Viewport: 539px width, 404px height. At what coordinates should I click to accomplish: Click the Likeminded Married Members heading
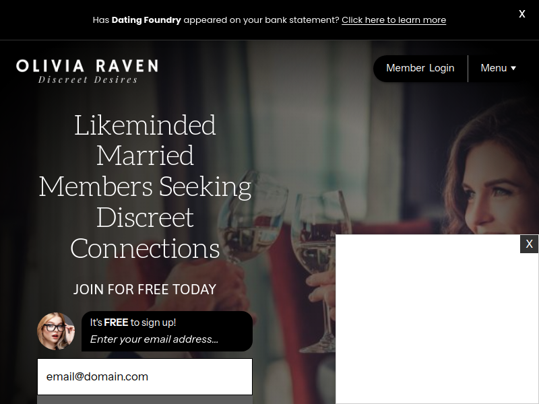click(x=145, y=187)
